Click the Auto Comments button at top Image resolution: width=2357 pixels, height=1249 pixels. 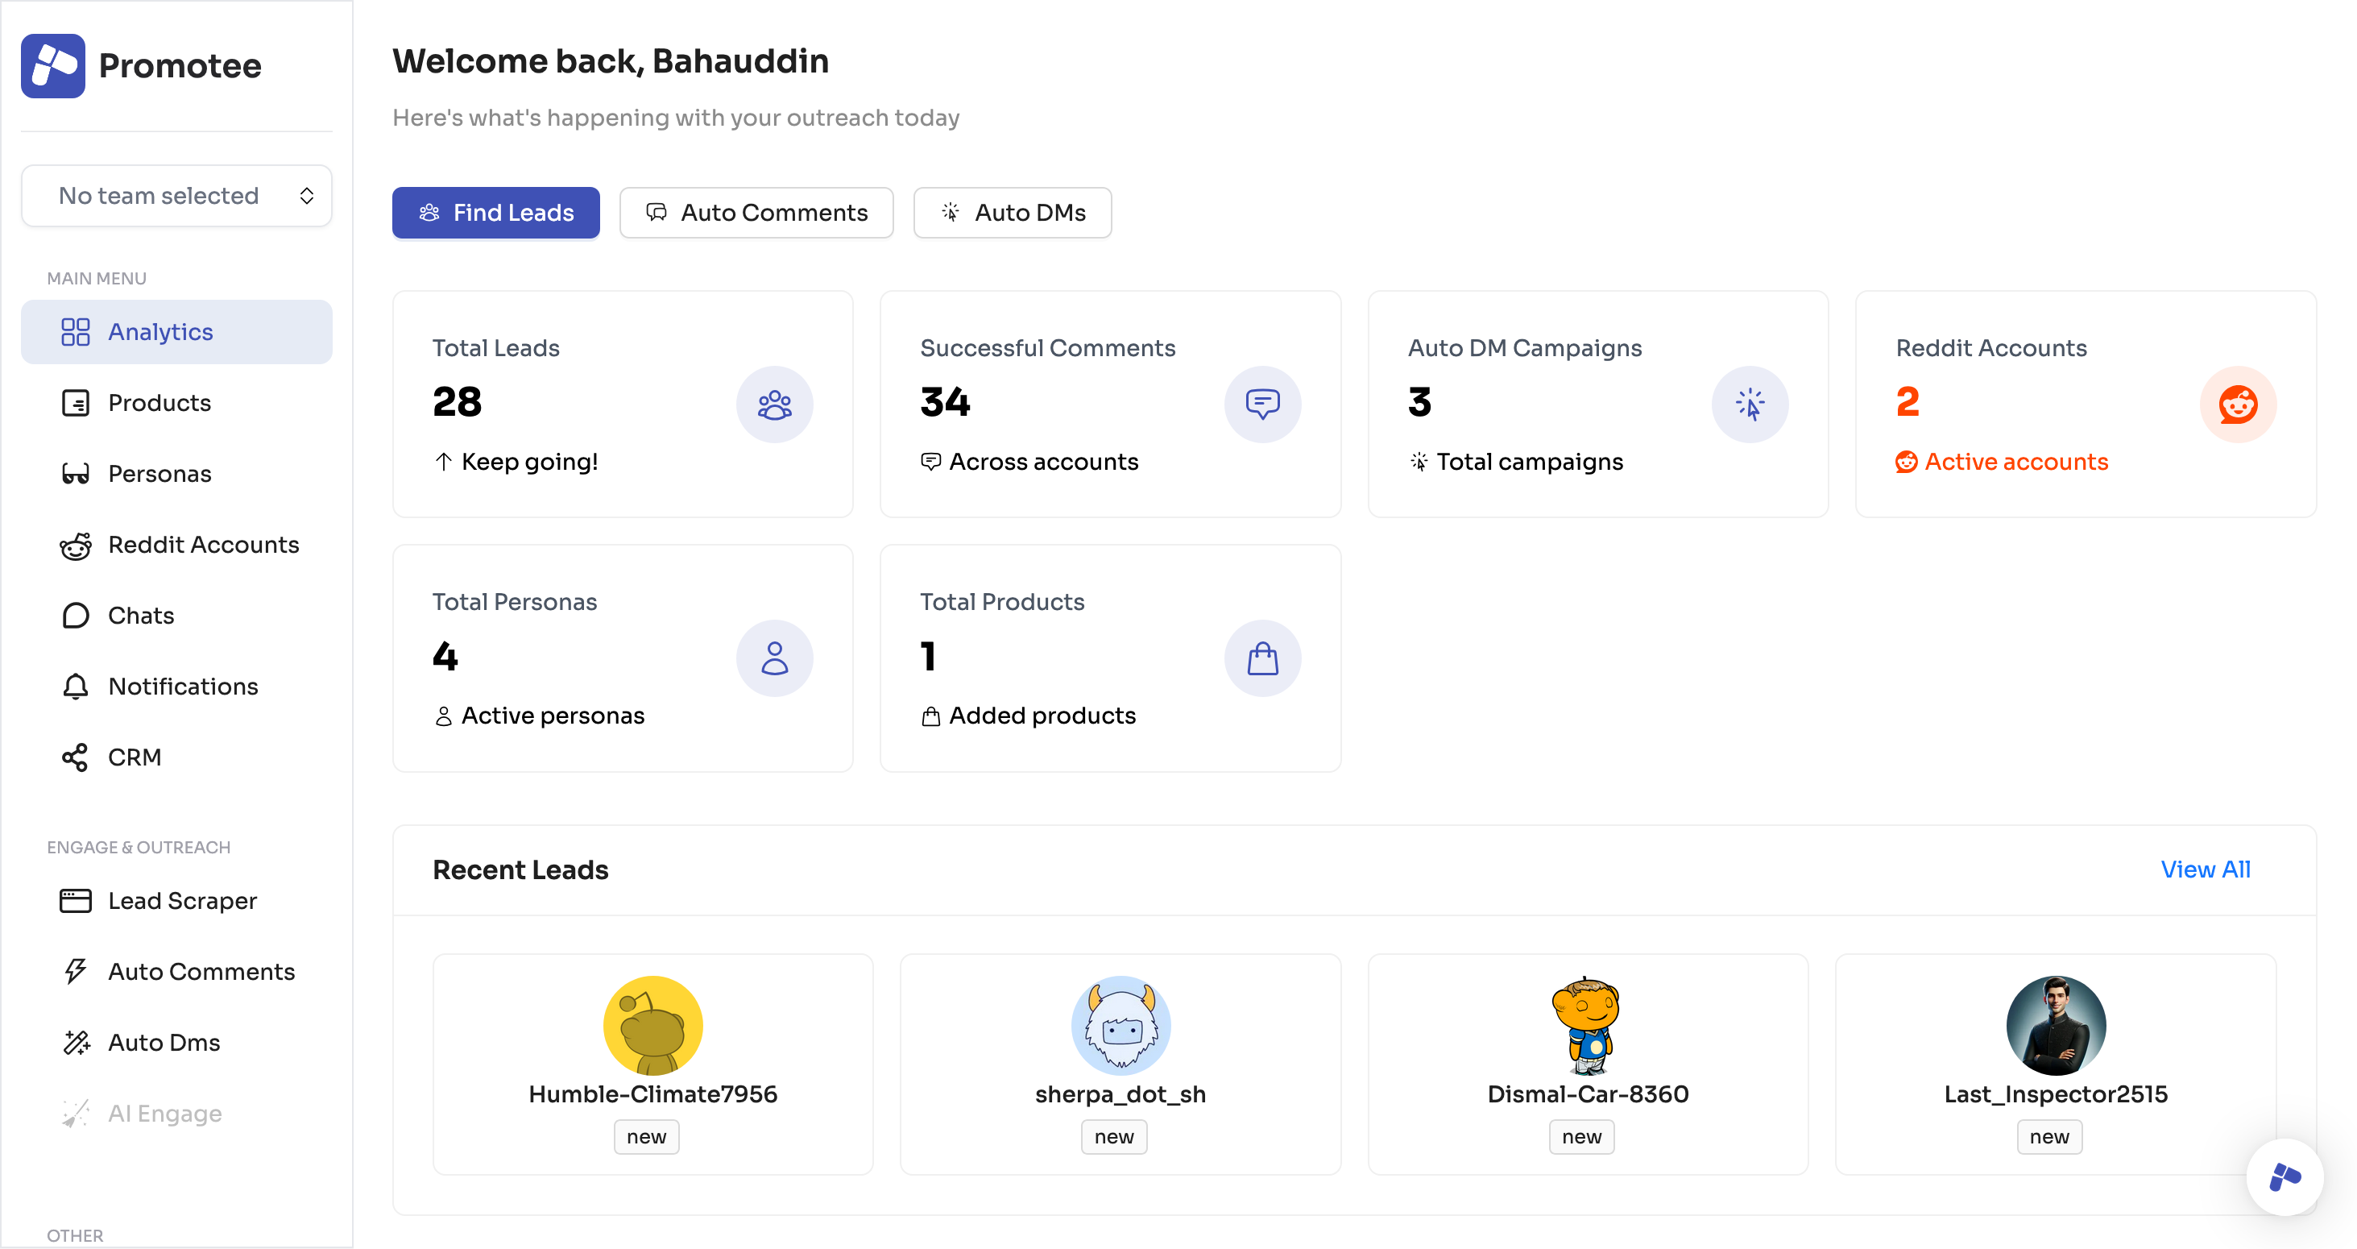756,212
